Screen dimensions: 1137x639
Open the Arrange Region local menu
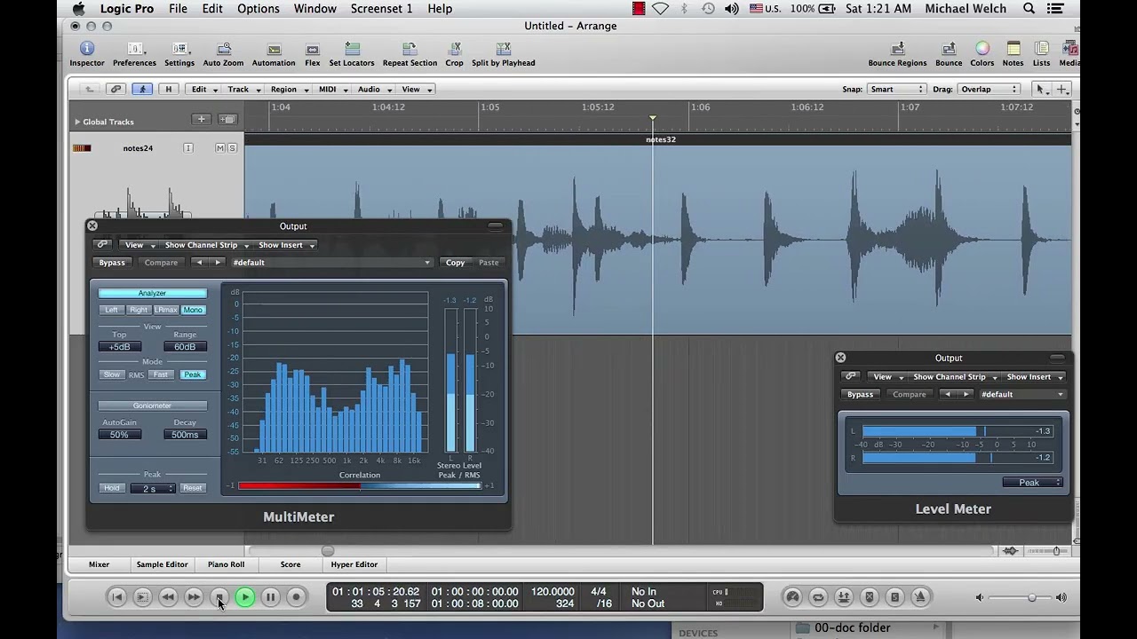(x=289, y=89)
